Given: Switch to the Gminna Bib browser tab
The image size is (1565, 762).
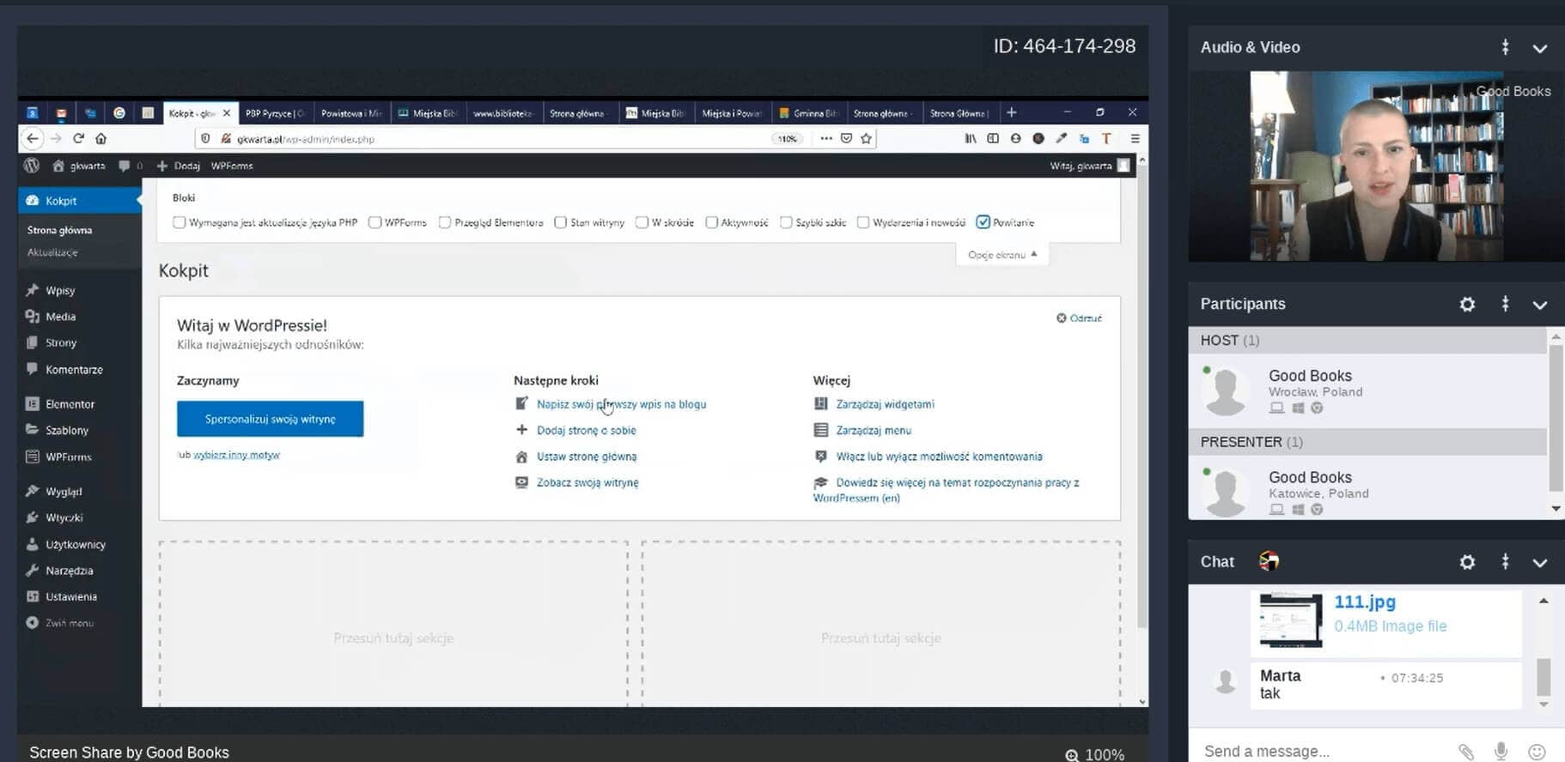Looking at the screenshot, I should [808, 112].
